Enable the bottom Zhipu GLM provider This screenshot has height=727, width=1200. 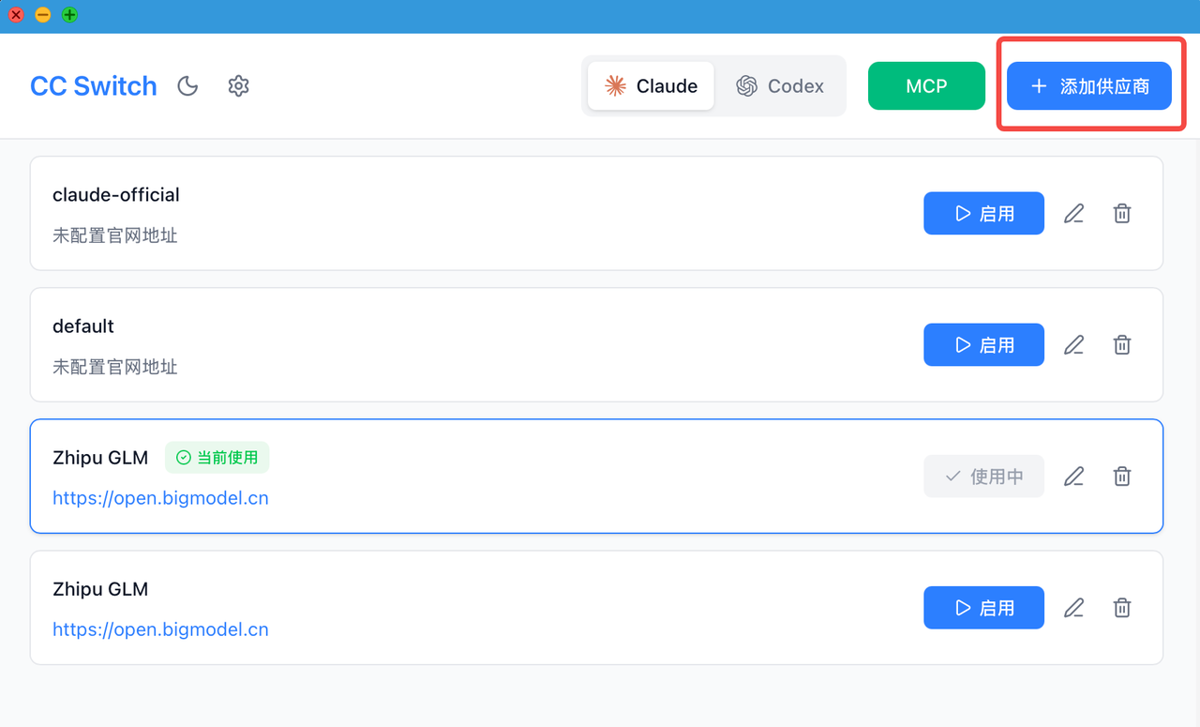pyautogui.click(x=983, y=608)
